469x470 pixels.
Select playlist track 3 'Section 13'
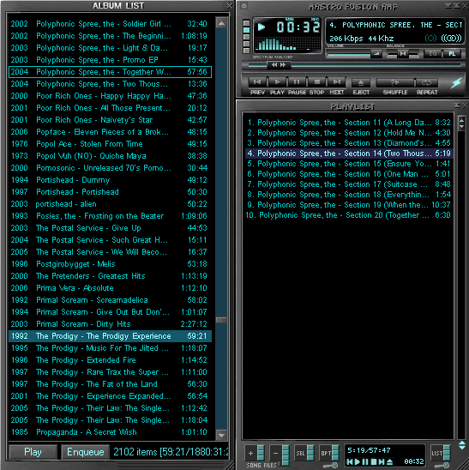click(348, 143)
